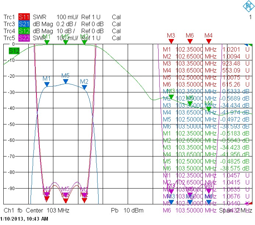This screenshot has width=255, height=225.
Task: Select the blue S21 trace label
Action: tap(24, 24)
